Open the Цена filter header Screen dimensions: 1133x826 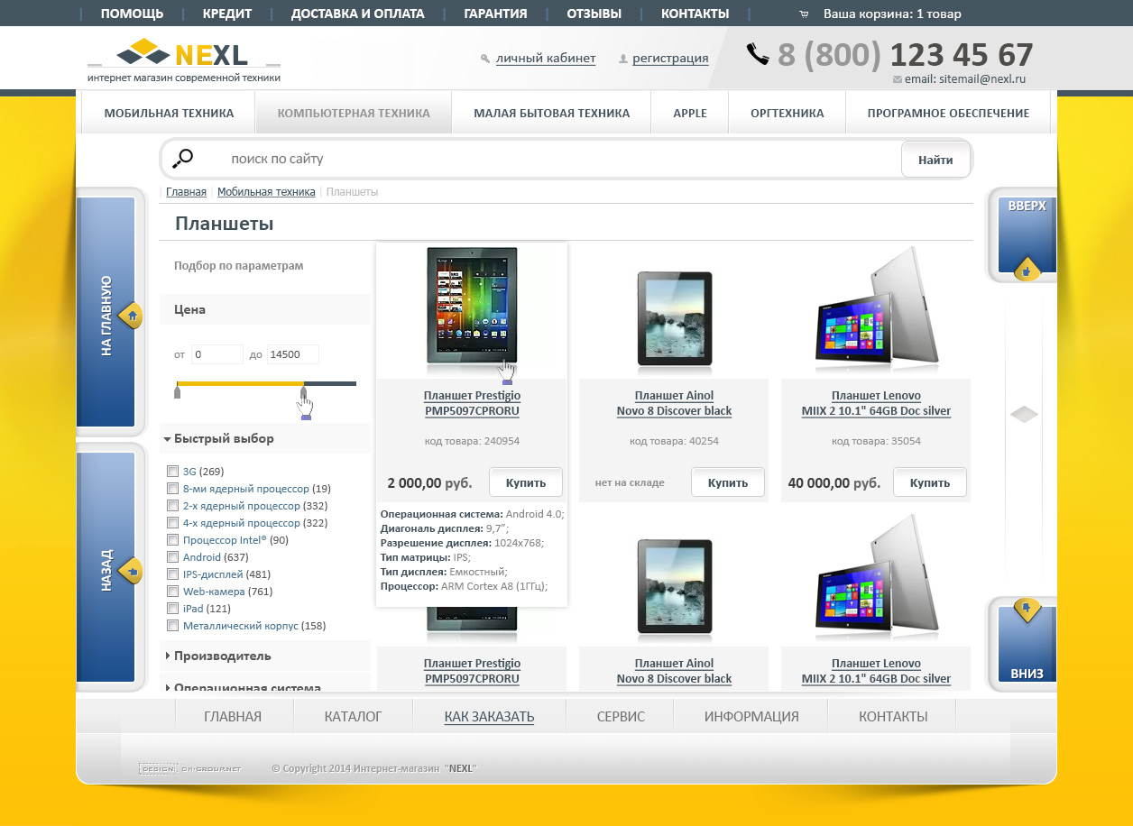265,309
